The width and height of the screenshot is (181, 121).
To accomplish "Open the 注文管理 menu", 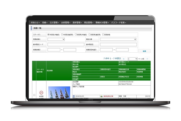I will pyautogui.click(x=54, y=23).
